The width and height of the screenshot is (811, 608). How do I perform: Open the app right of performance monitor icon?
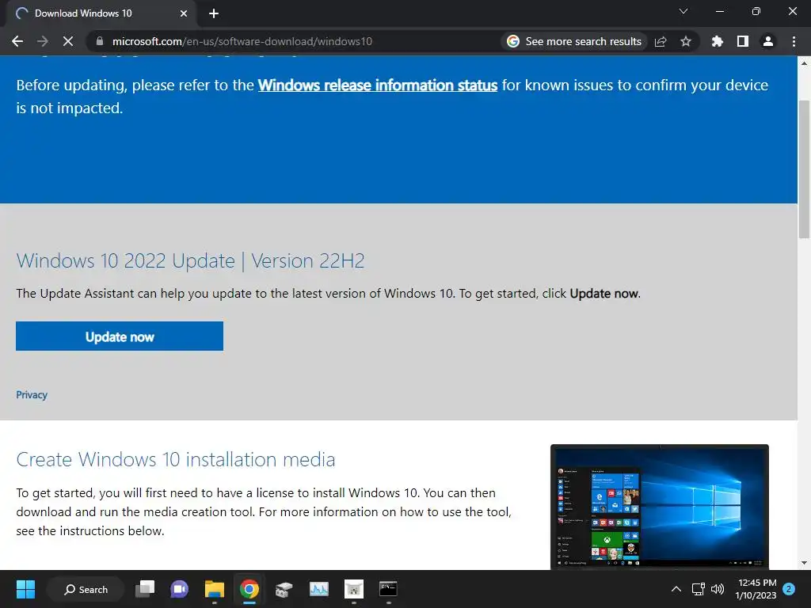click(354, 589)
